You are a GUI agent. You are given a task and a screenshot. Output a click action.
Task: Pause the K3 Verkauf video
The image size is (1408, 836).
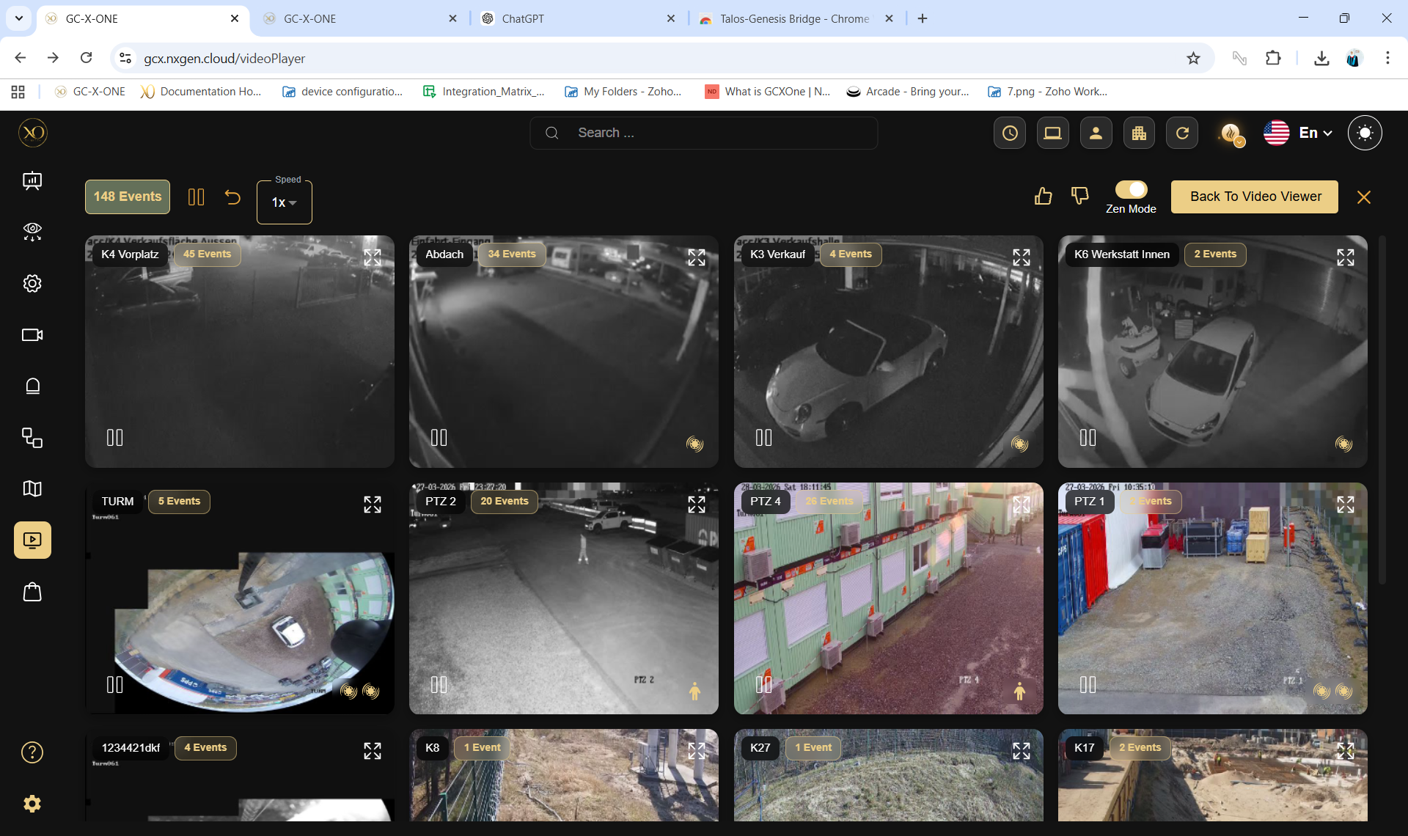coord(764,438)
